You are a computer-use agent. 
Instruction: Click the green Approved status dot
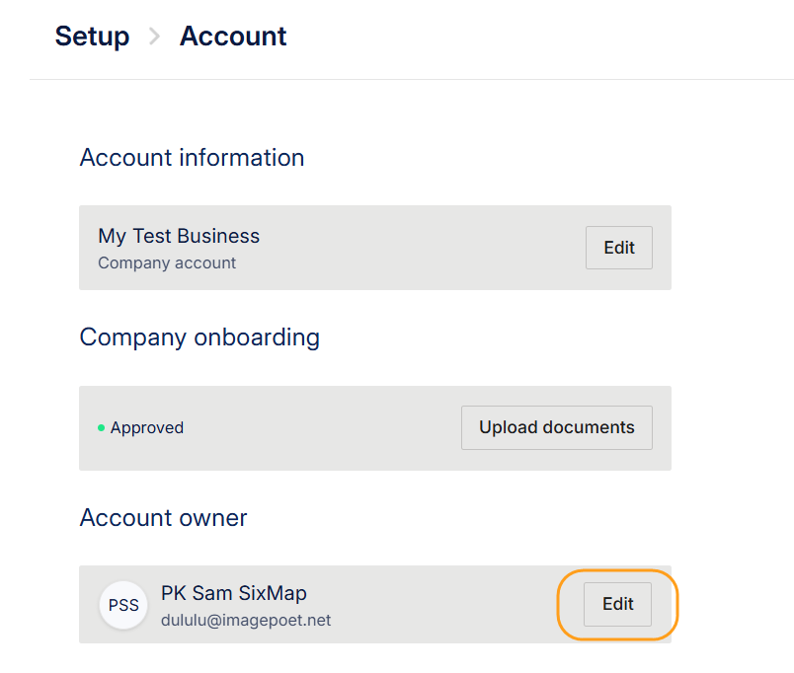coord(101,428)
